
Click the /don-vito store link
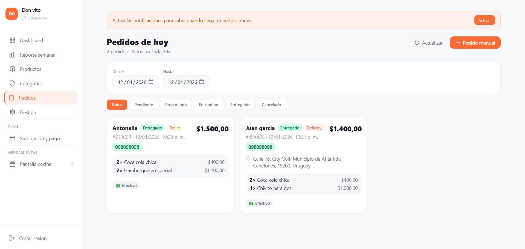pyautogui.click(x=38, y=18)
